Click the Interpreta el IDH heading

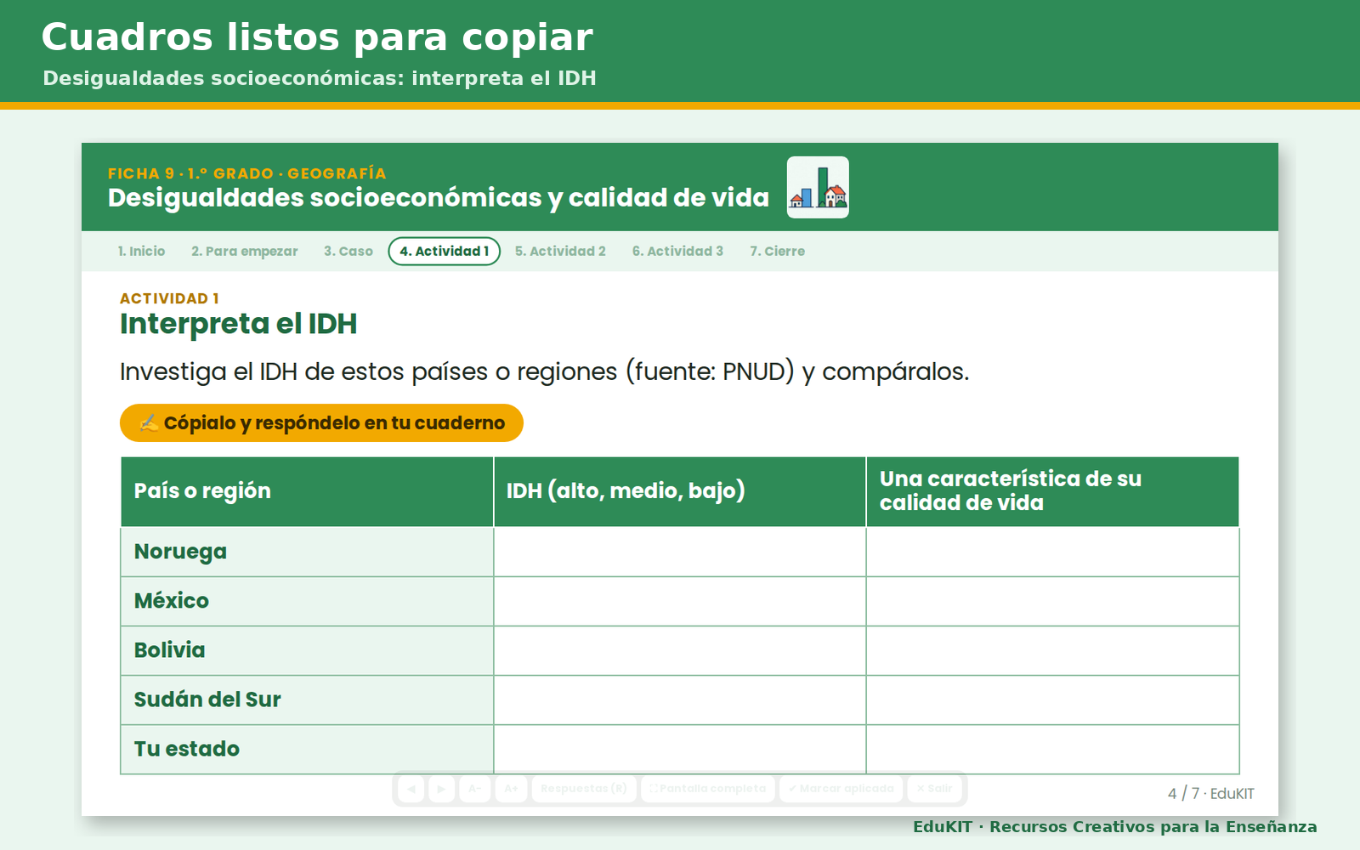tap(238, 324)
